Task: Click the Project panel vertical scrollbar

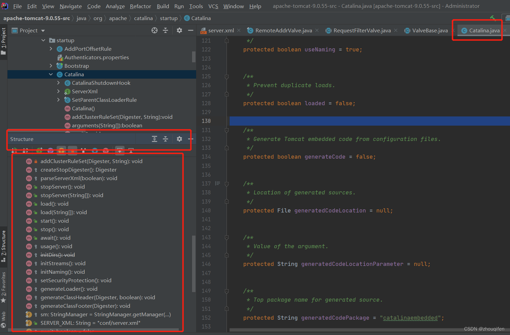Action: (194, 57)
